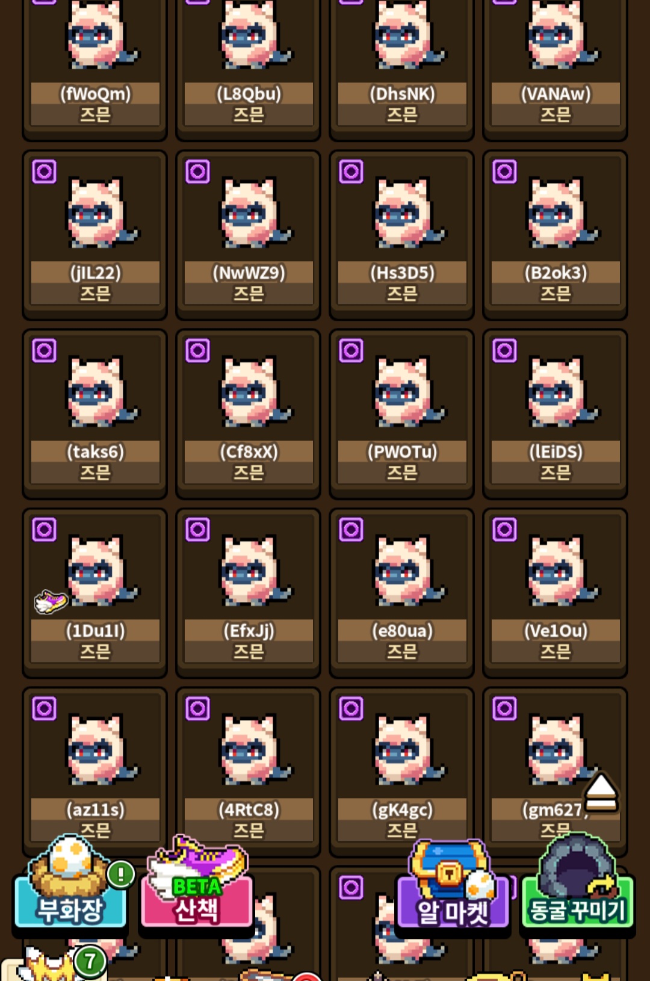The width and height of the screenshot is (650, 981).
Task: Tap the sneaker icon on card 1Du1l
Action: 51,601
